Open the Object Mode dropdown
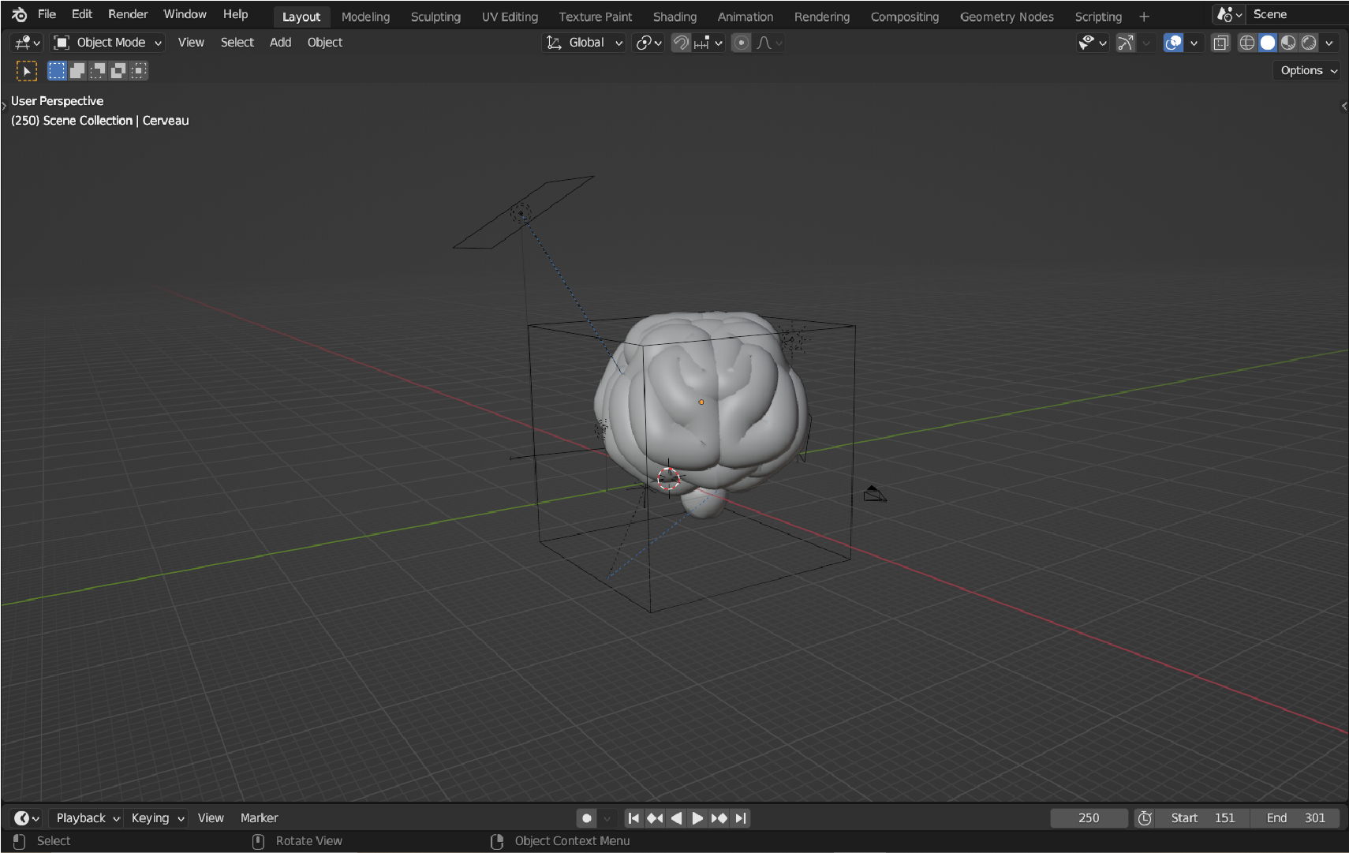The height and width of the screenshot is (853, 1349). pyautogui.click(x=107, y=43)
